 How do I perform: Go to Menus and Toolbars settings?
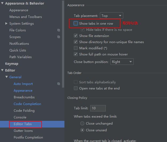tap(26, 17)
